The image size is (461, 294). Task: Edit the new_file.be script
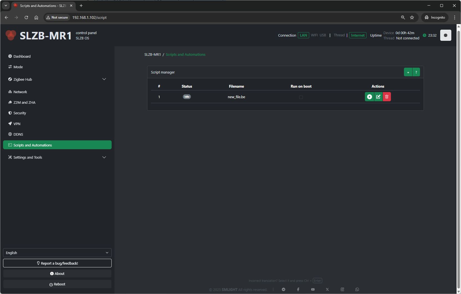tap(378, 97)
